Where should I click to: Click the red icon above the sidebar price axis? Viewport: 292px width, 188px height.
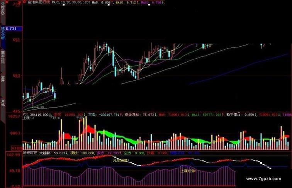click(7, 2)
